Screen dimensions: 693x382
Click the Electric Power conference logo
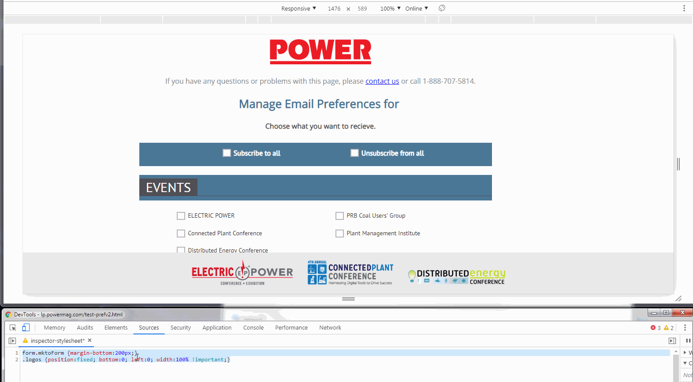[x=242, y=273]
